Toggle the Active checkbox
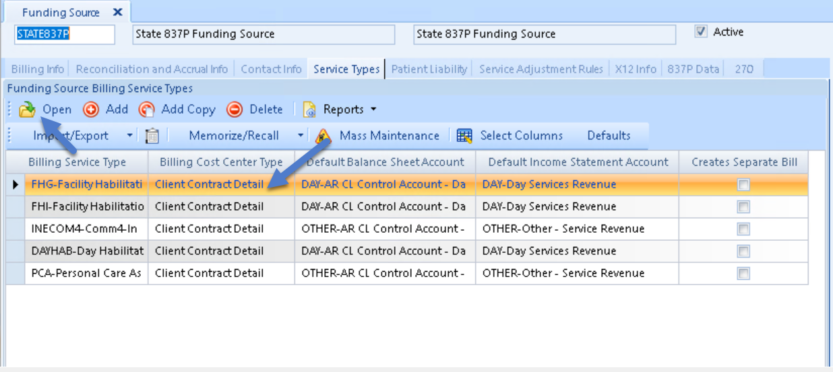 coord(702,32)
